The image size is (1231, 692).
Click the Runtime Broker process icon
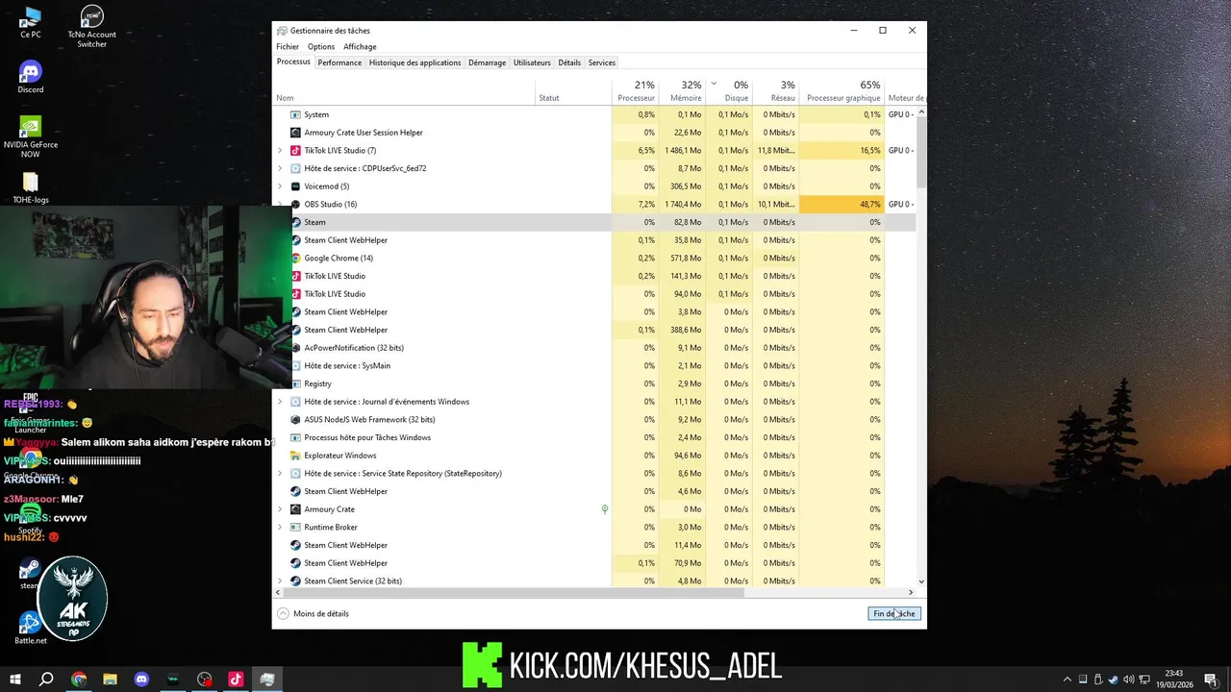pyautogui.click(x=295, y=528)
